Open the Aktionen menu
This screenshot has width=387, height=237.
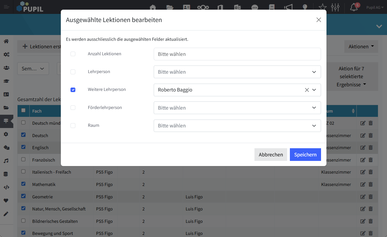pyautogui.click(x=361, y=46)
